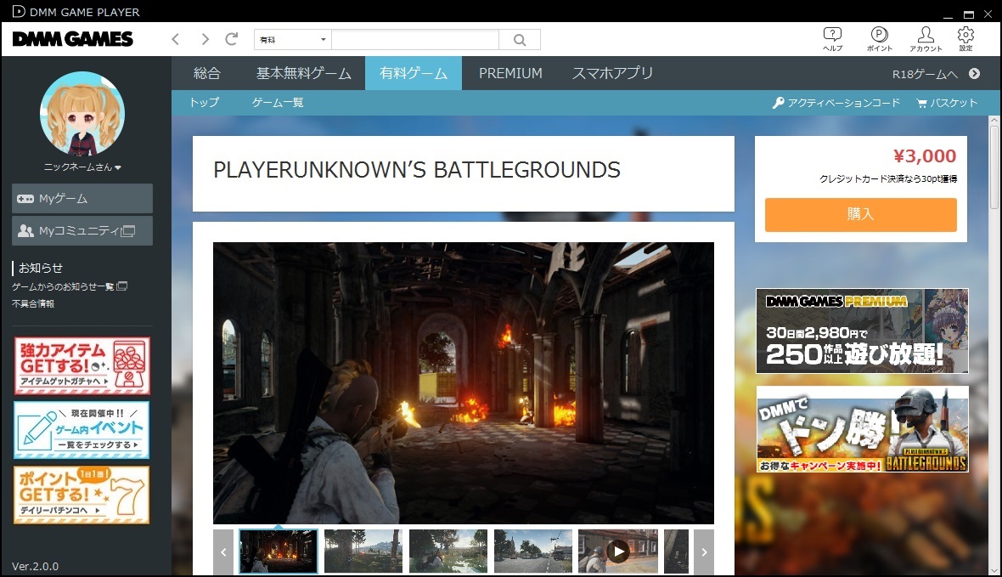
Task: Click the PLAYERUNKNOWN'S BATTLEGROUNDS title text
Action: (x=417, y=169)
